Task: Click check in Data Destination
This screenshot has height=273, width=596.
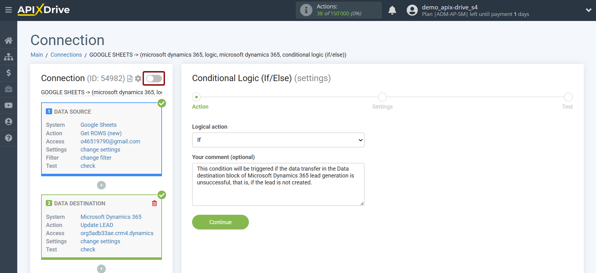Action: [x=88, y=250]
